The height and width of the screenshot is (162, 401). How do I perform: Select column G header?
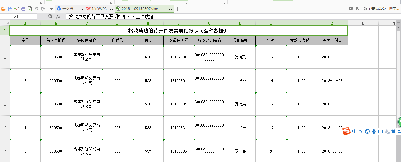(209, 23)
